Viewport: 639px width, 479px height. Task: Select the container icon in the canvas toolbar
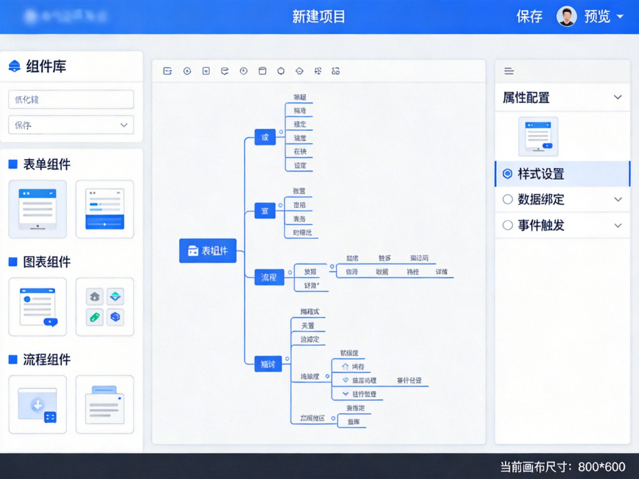click(x=262, y=71)
